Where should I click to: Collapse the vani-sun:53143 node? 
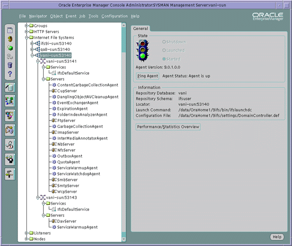(x=38, y=198)
